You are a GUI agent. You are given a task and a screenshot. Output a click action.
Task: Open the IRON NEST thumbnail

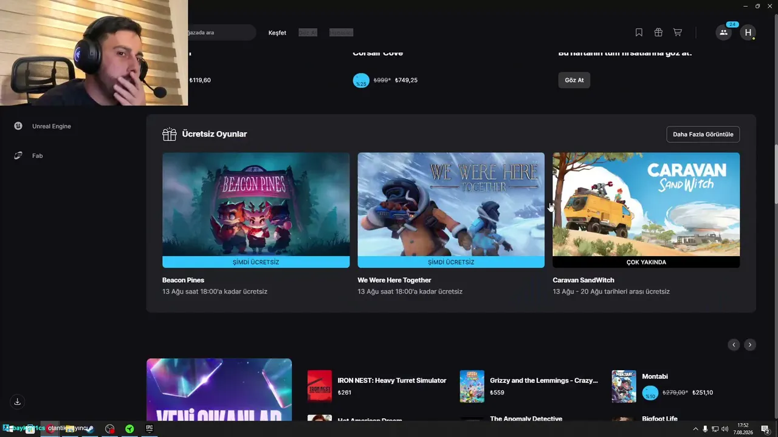[320, 387]
